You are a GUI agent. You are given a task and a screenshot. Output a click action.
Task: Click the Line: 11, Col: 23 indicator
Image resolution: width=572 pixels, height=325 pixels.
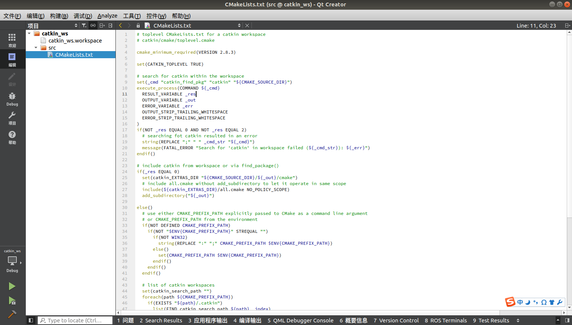[x=536, y=25]
